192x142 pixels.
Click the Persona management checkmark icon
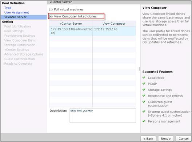(144, 121)
